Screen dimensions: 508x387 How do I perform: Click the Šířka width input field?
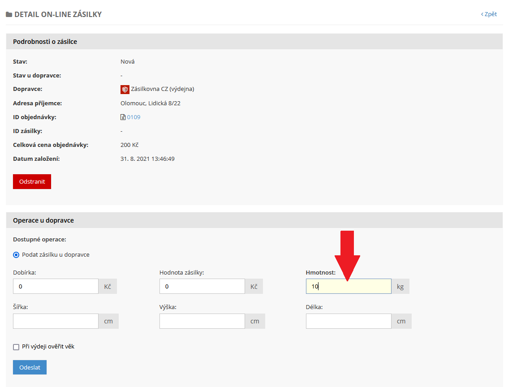pos(56,321)
